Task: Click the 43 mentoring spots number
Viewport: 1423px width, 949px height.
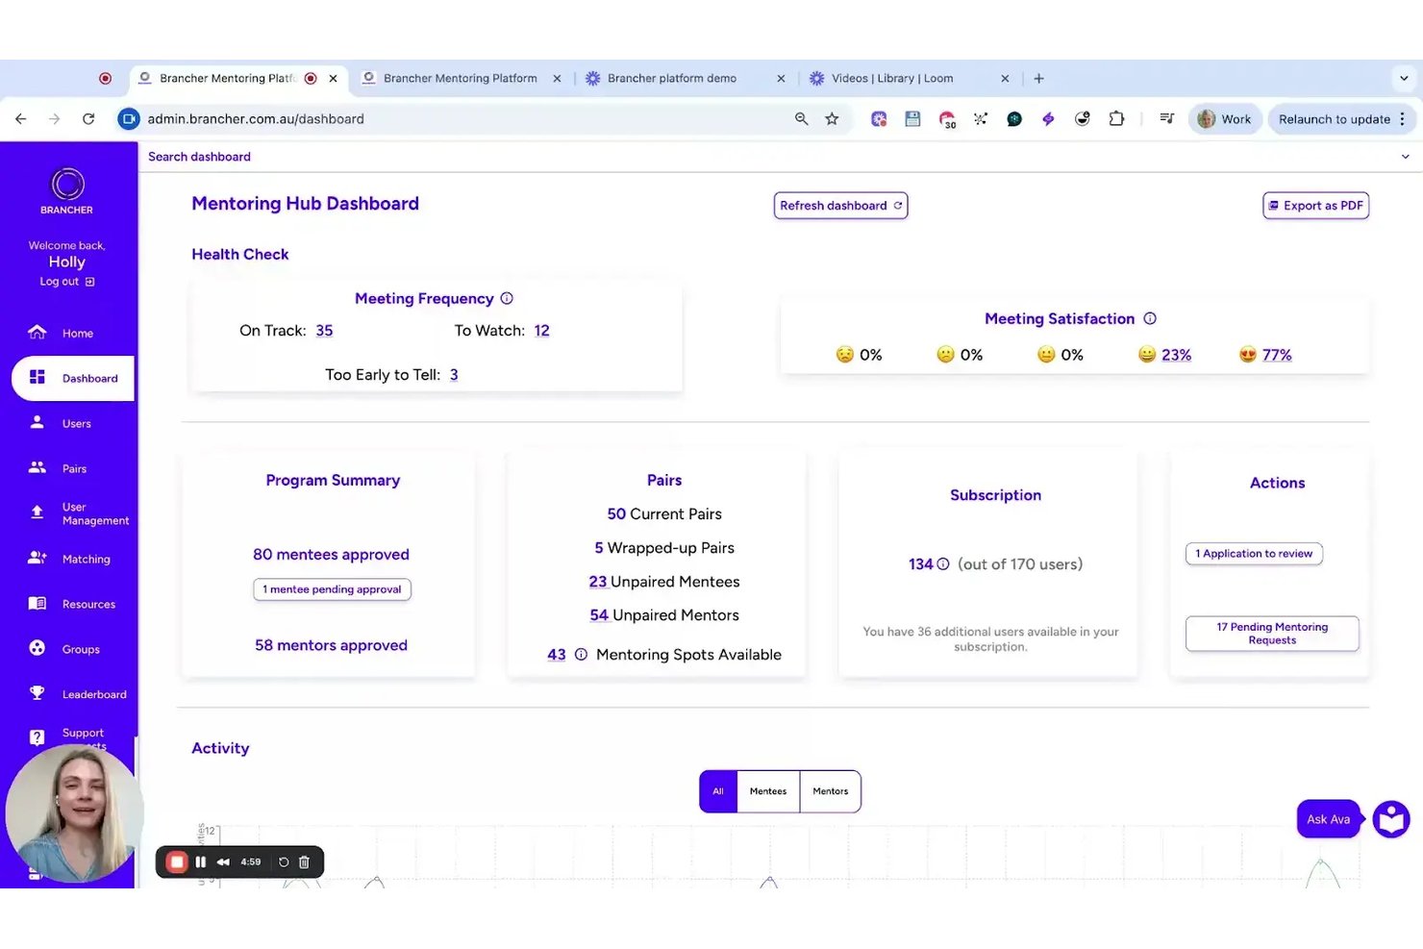Action: click(x=557, y=655)
